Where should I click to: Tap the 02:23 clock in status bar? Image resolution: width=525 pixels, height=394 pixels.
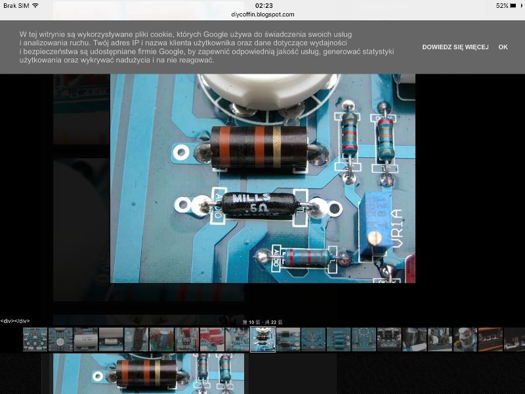coord(264,5)
